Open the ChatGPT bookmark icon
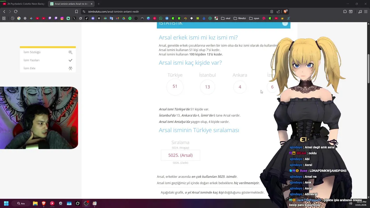Image resolution: width=370 pixels, height=208 pixels. pyautogui.click(x=25, y=18)
